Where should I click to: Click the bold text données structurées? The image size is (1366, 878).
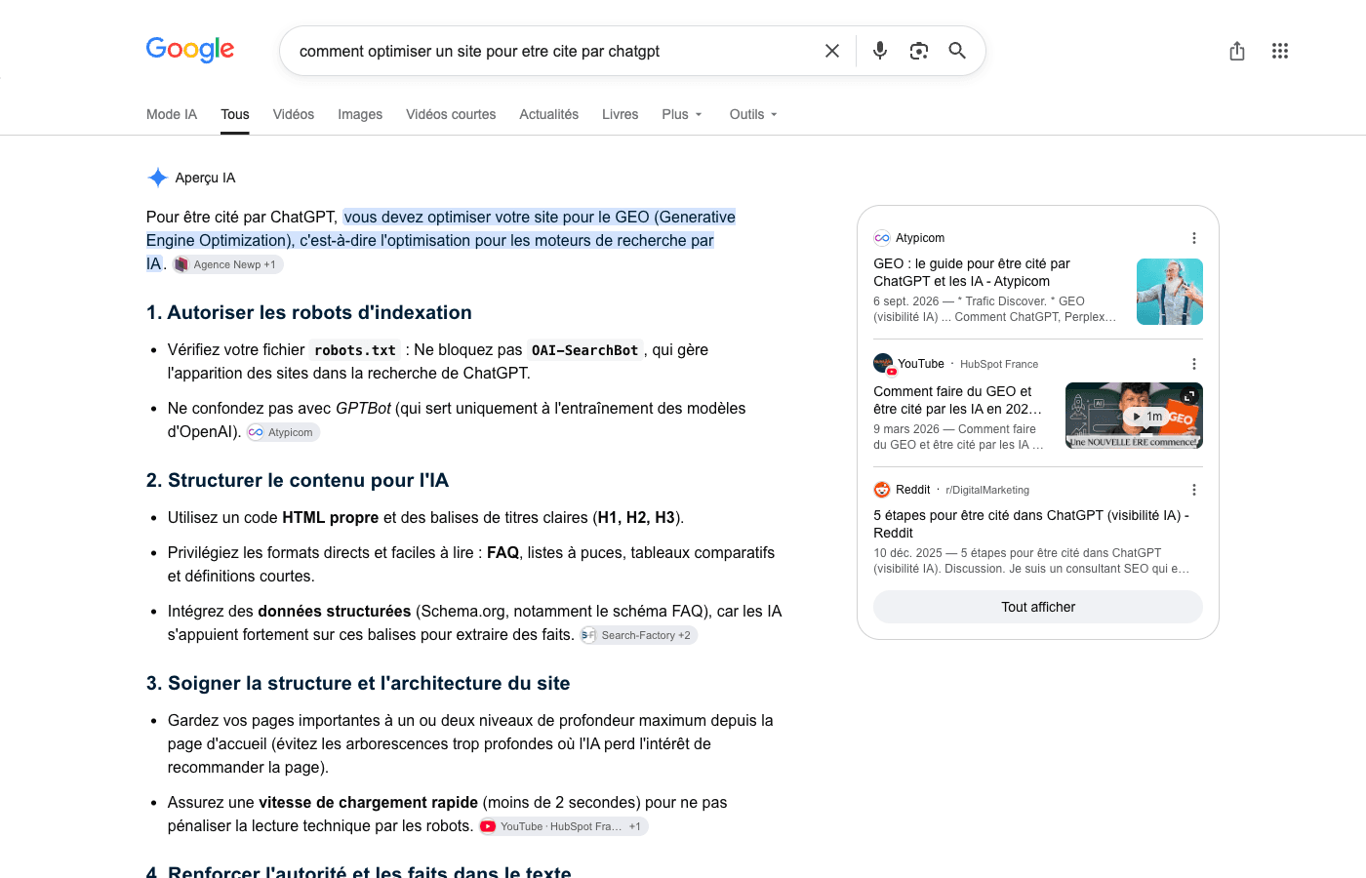click(x=335, y=611)
